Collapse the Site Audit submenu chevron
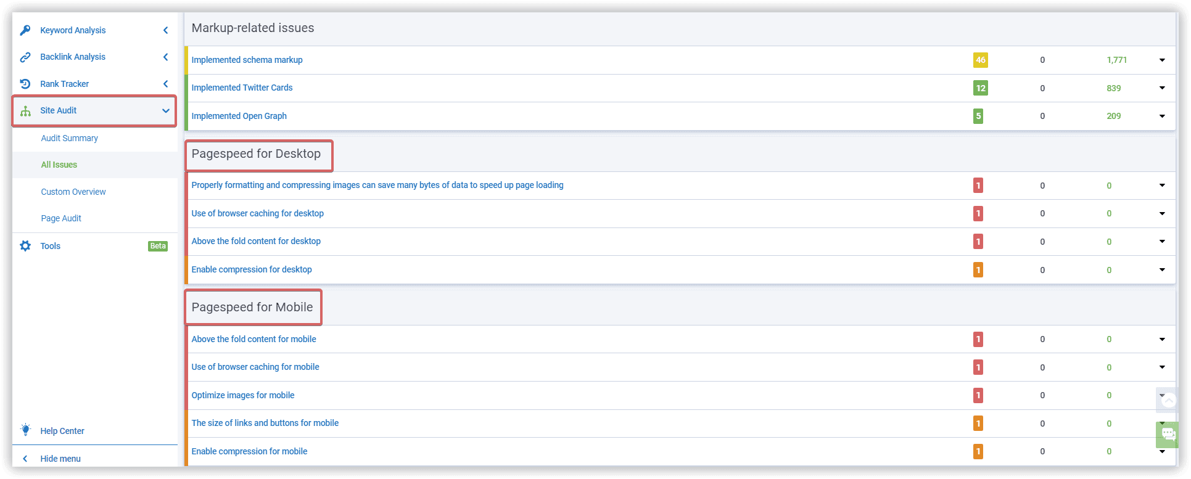 (x=165, y=111)
